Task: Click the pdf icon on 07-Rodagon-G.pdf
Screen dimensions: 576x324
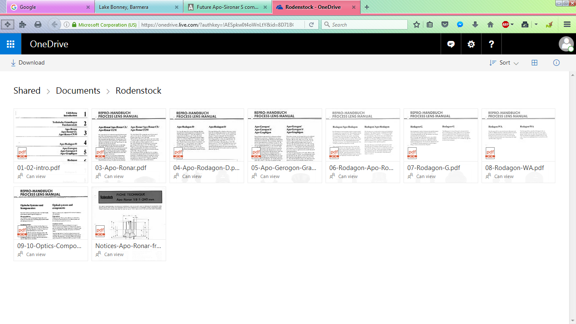Action: (x=412, y=153)
